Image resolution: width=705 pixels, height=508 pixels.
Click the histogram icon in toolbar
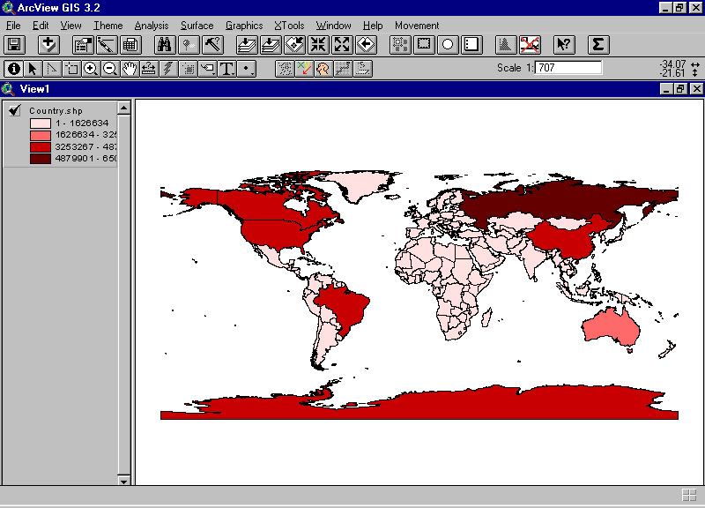click(x=505, y=44)
